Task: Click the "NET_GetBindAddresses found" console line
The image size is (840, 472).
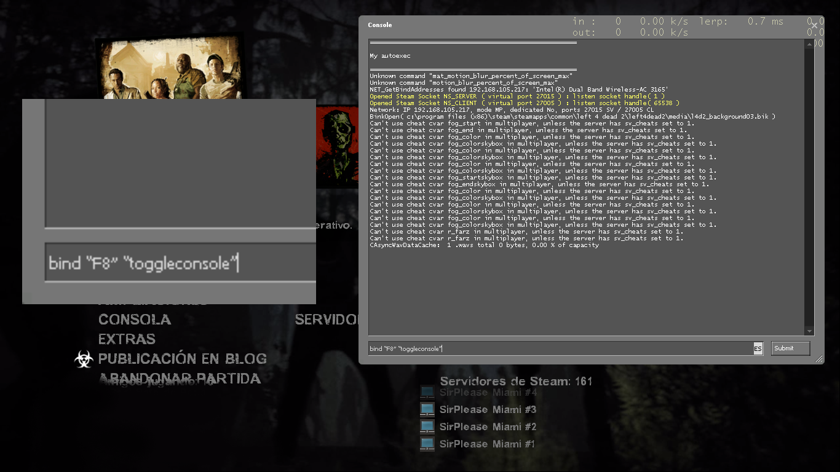Action: (519, 90)
